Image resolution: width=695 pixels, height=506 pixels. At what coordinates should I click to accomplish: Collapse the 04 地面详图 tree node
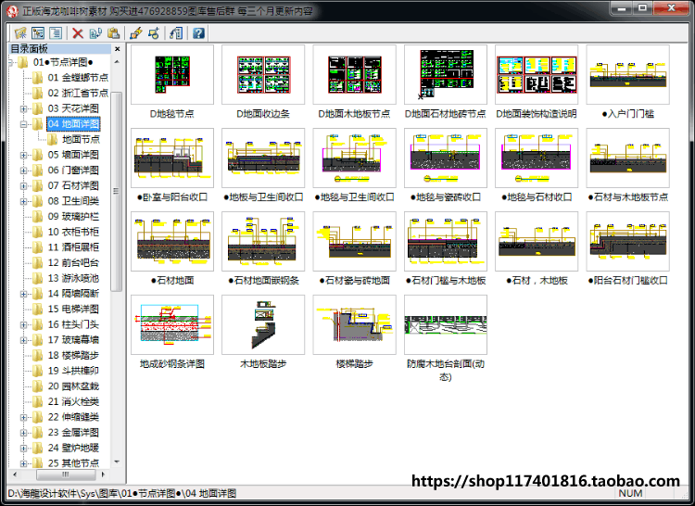(x=23, y=124)
